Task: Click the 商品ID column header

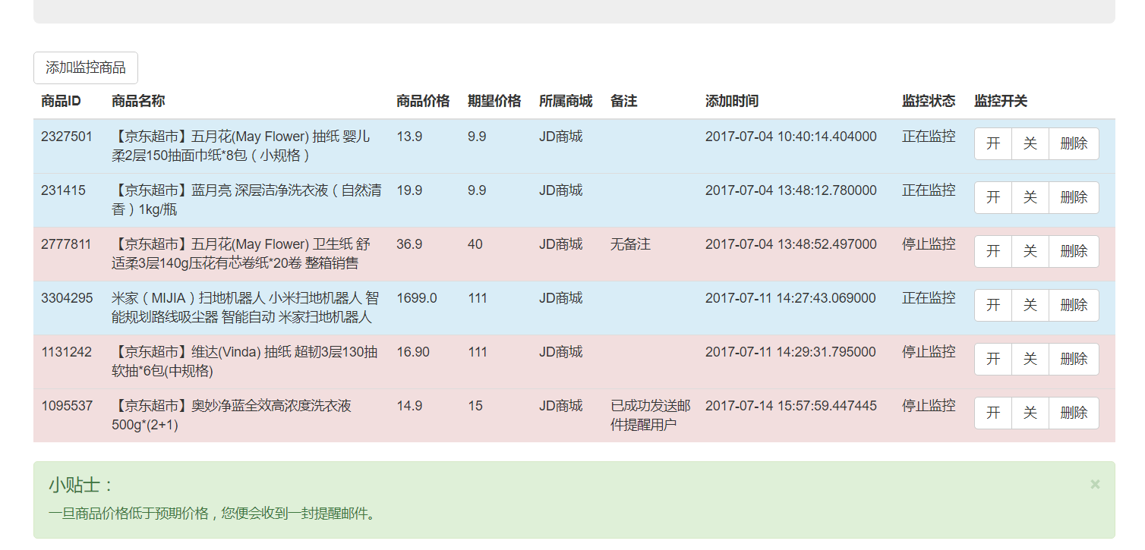Action: coord(61,101)
